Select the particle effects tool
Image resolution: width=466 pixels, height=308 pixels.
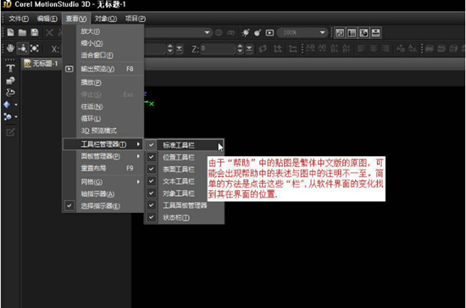pos(8,117)
